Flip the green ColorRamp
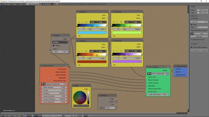The width and height of the screenshot is (209, 117). (x=121, y=22)
